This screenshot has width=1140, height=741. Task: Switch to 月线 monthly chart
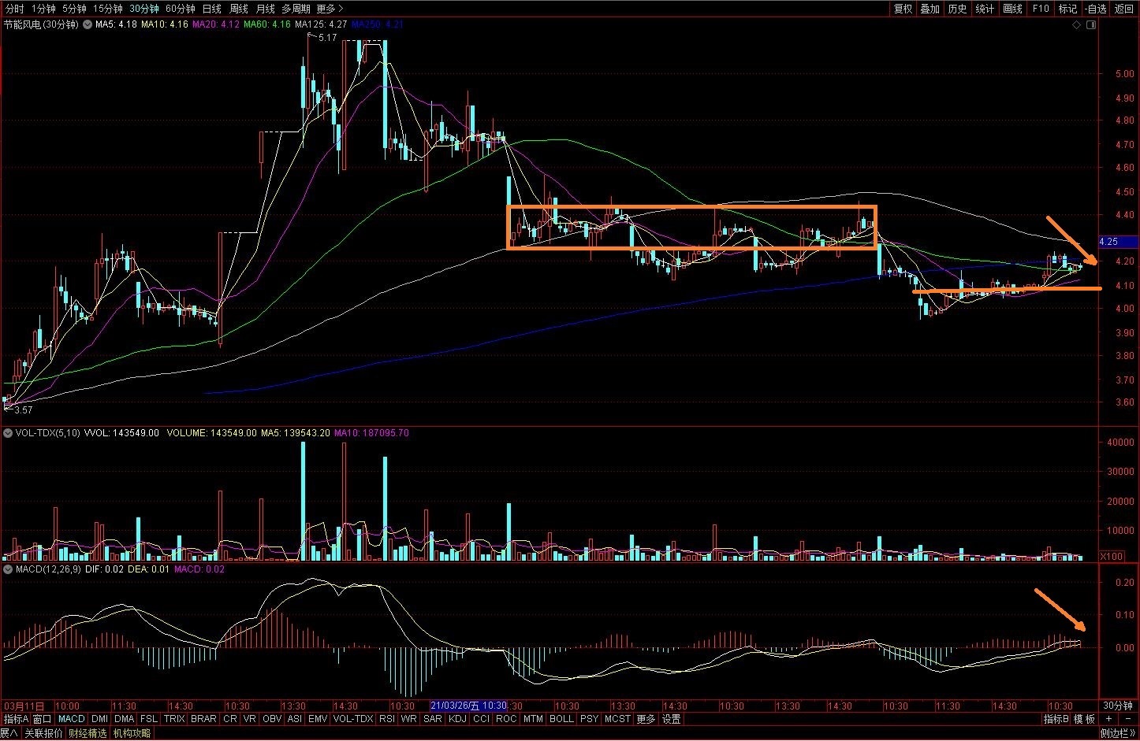point(266,9)
